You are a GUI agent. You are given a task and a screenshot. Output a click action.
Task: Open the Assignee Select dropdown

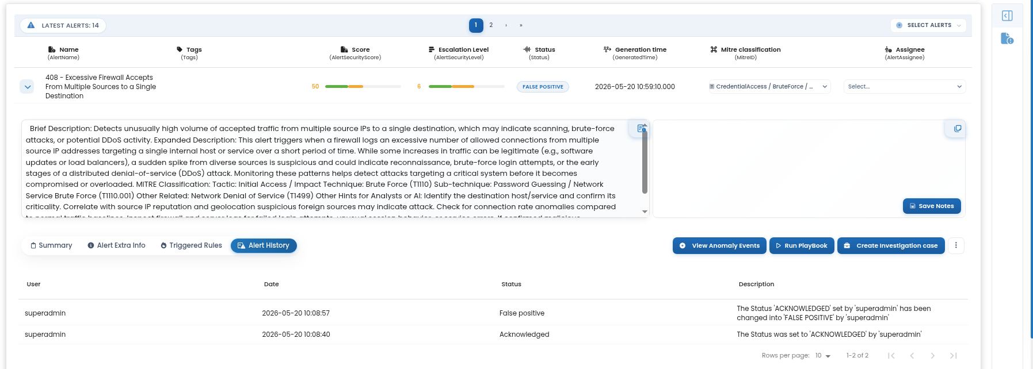905,87
